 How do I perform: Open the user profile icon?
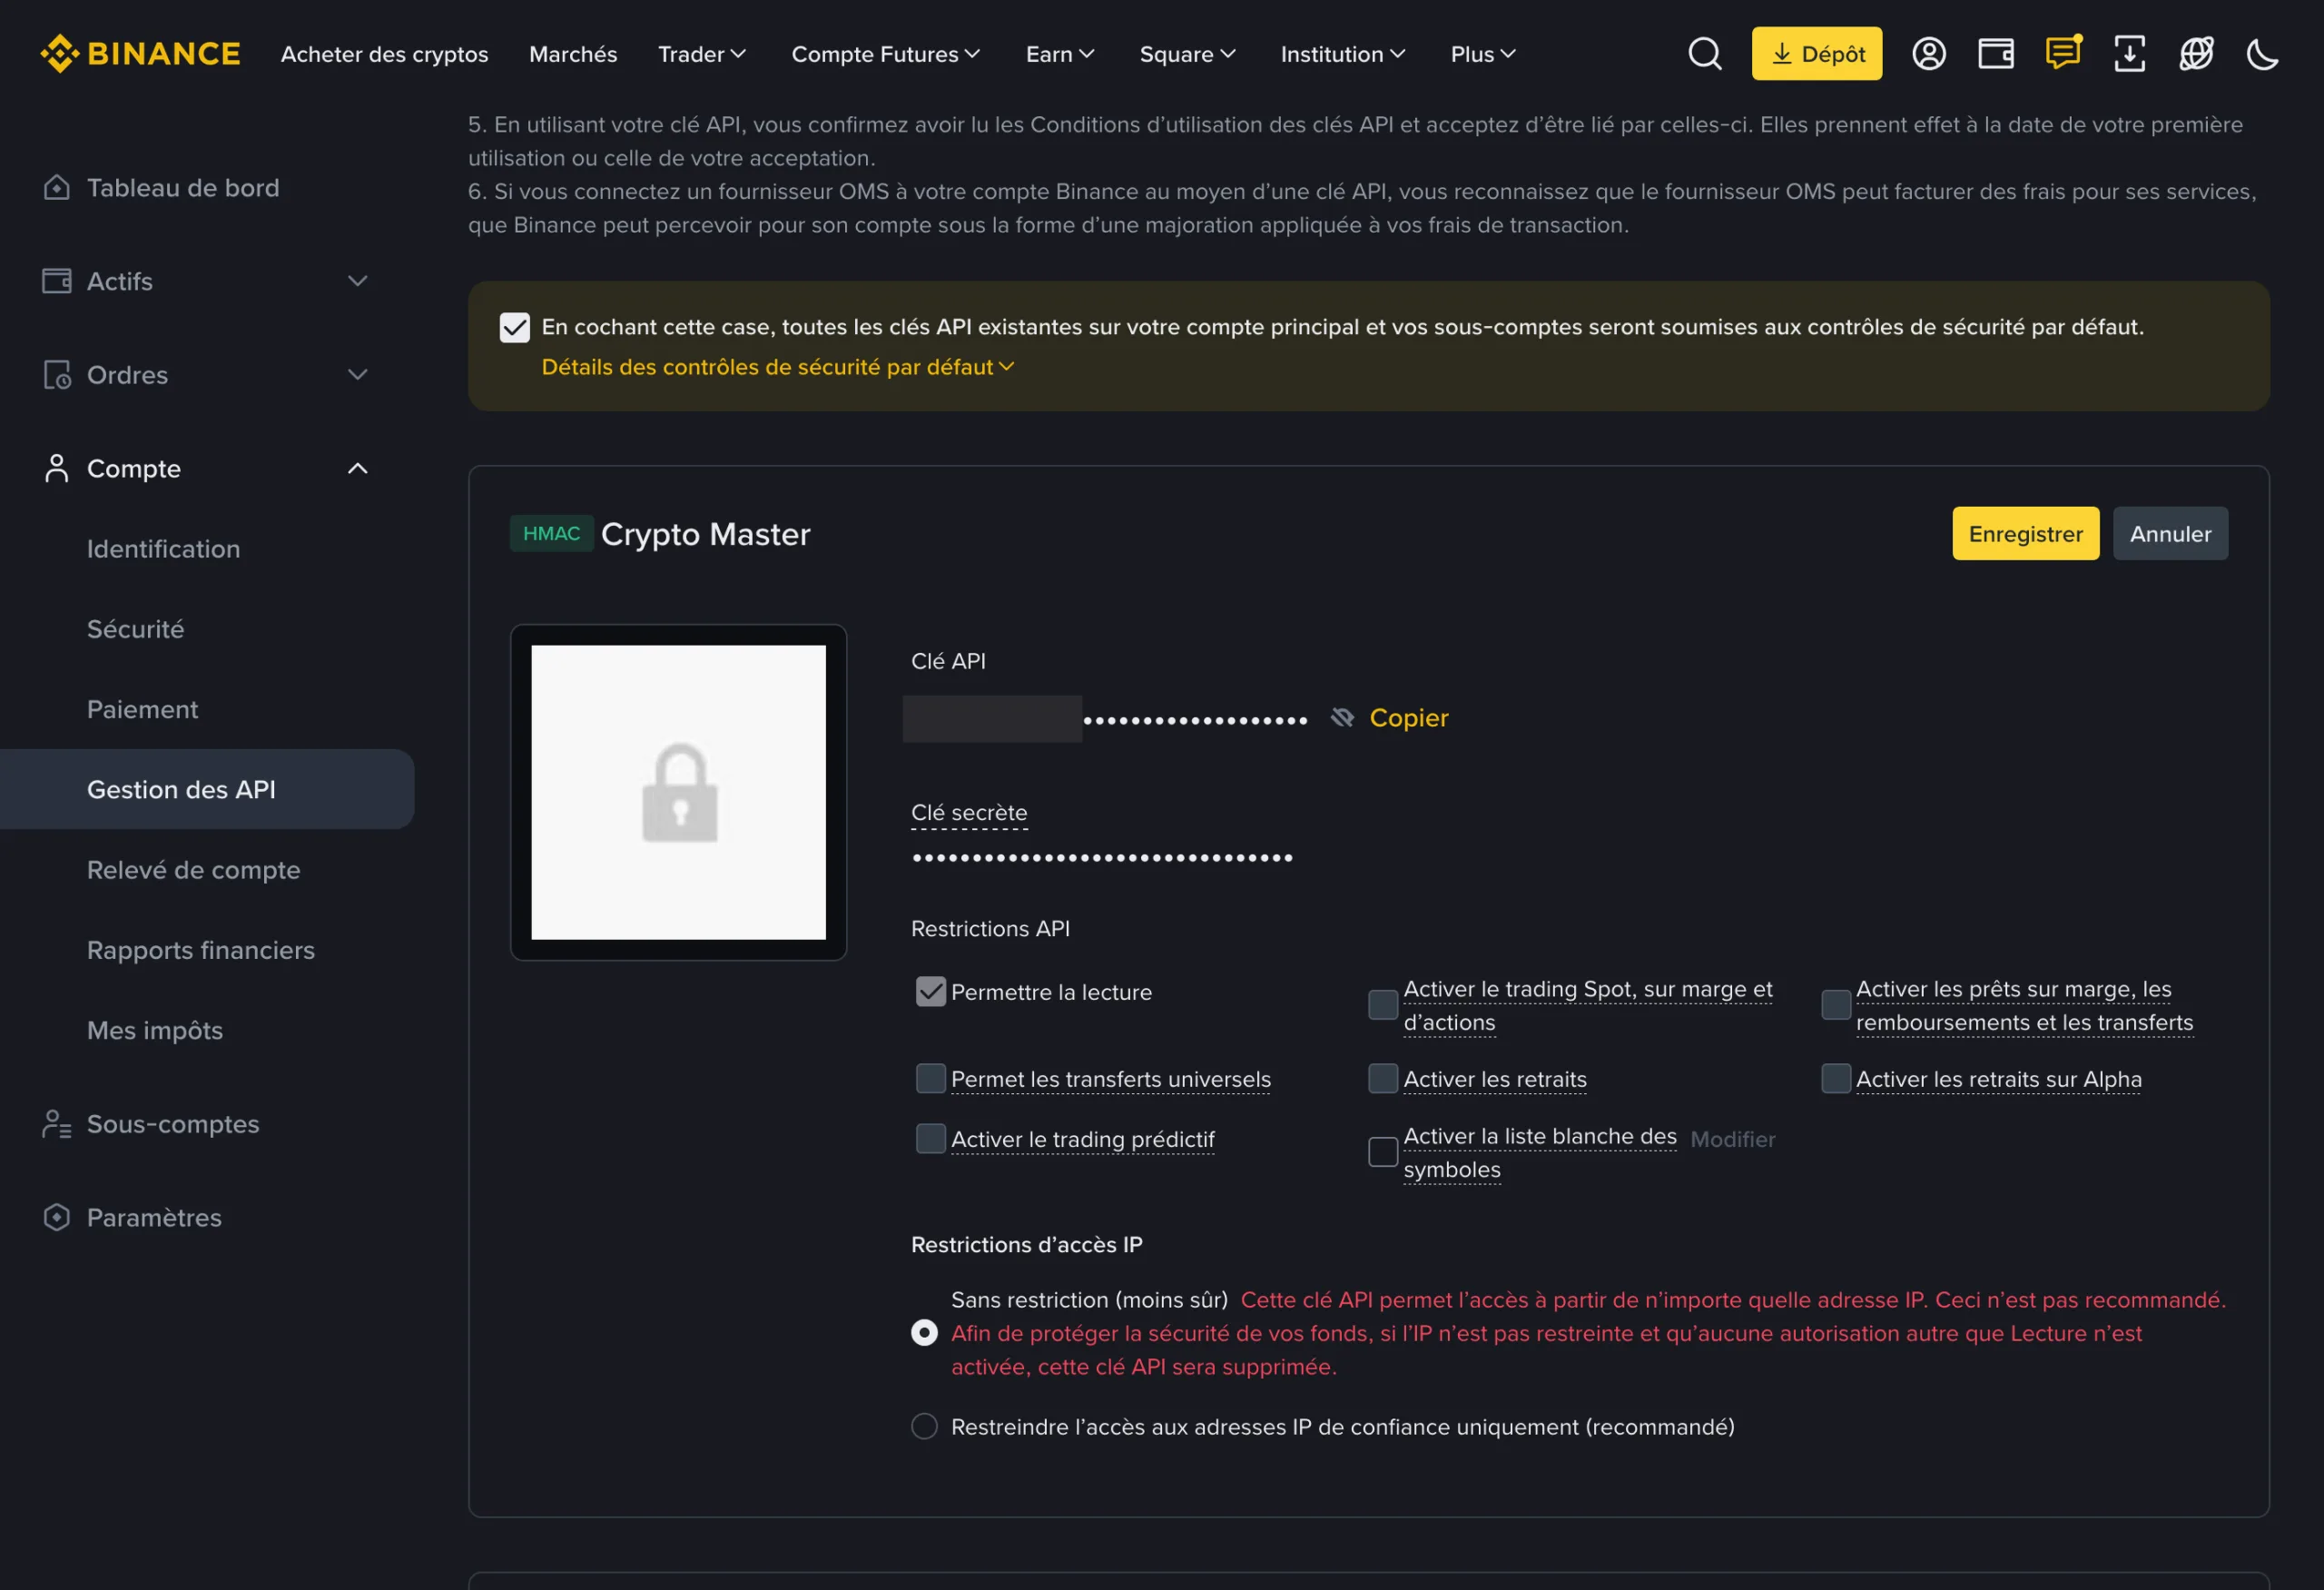tap(1929, 54)
